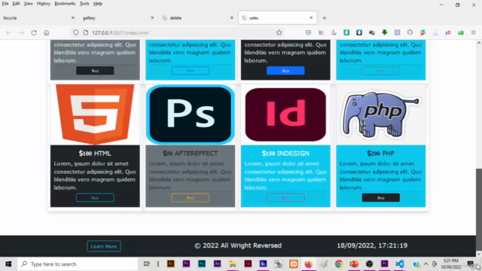Click the footer date and time text
Viewport: 482px width, 271px height.
pyautogui.click(x=372, y=245)
